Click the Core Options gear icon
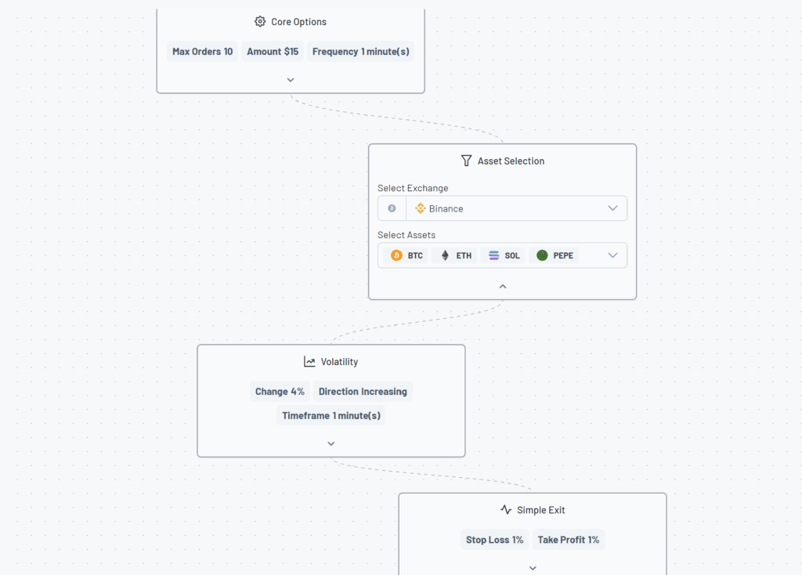This screenshot has height=575, width=802. click(x=260, y=22)
